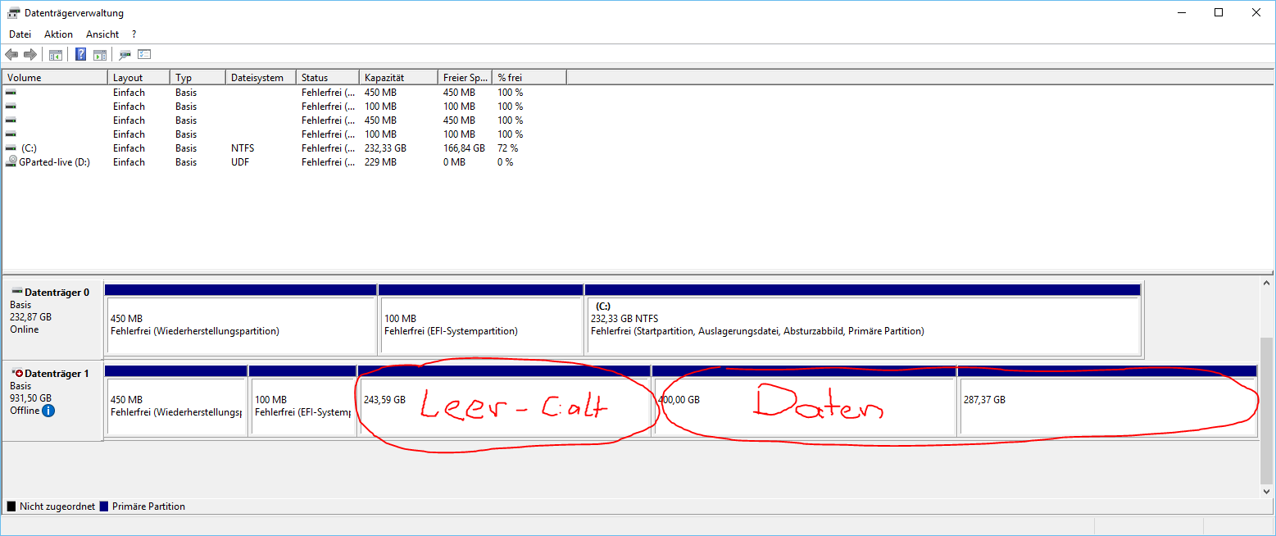Click the disk rescan toolbar icon
This screenshot has height=536, width=1276.
(x=125, y=55)
